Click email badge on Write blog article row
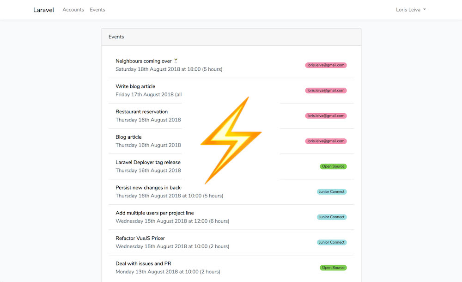This screenshot has width=462, height=282. 326,91
